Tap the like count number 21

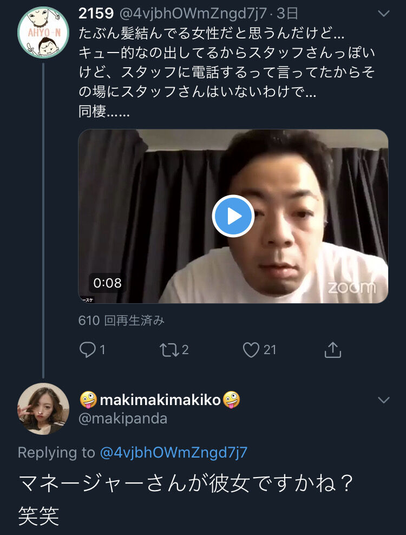(x=270, y=350)
